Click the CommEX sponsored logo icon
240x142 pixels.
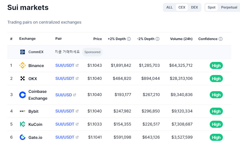point(23,52)
